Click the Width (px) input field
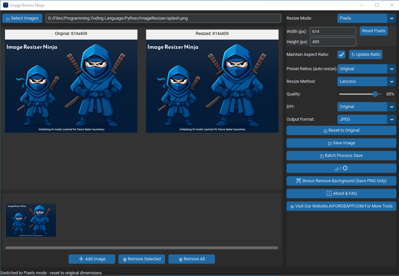 pos(333,32)
